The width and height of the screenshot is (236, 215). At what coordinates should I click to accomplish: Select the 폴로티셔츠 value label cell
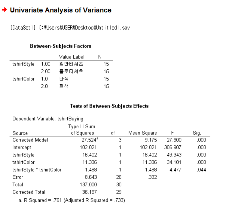coord(71,71)
